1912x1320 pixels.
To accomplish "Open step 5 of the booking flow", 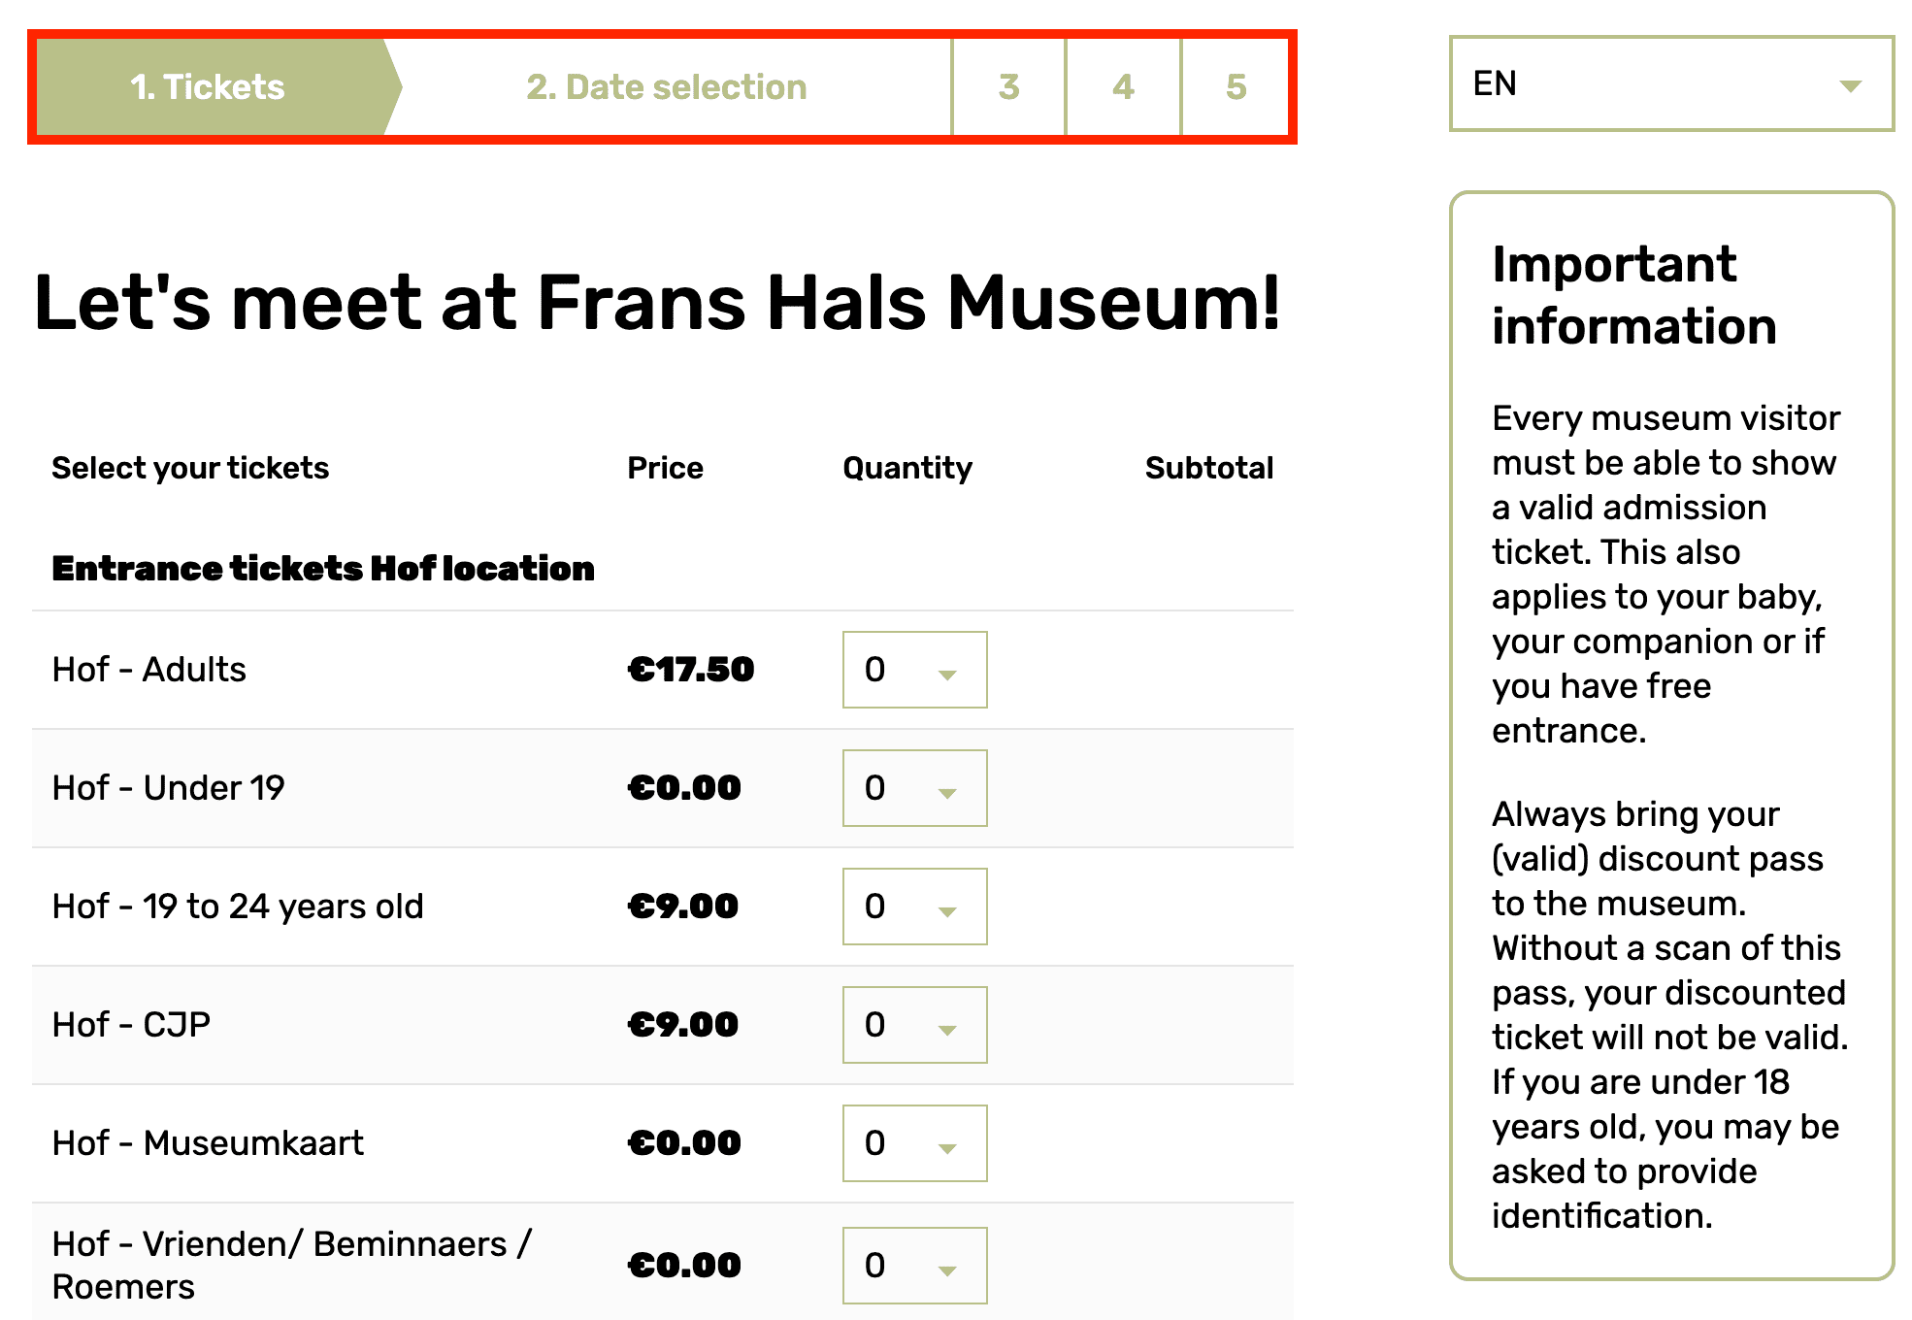I will pos(1236,85).
